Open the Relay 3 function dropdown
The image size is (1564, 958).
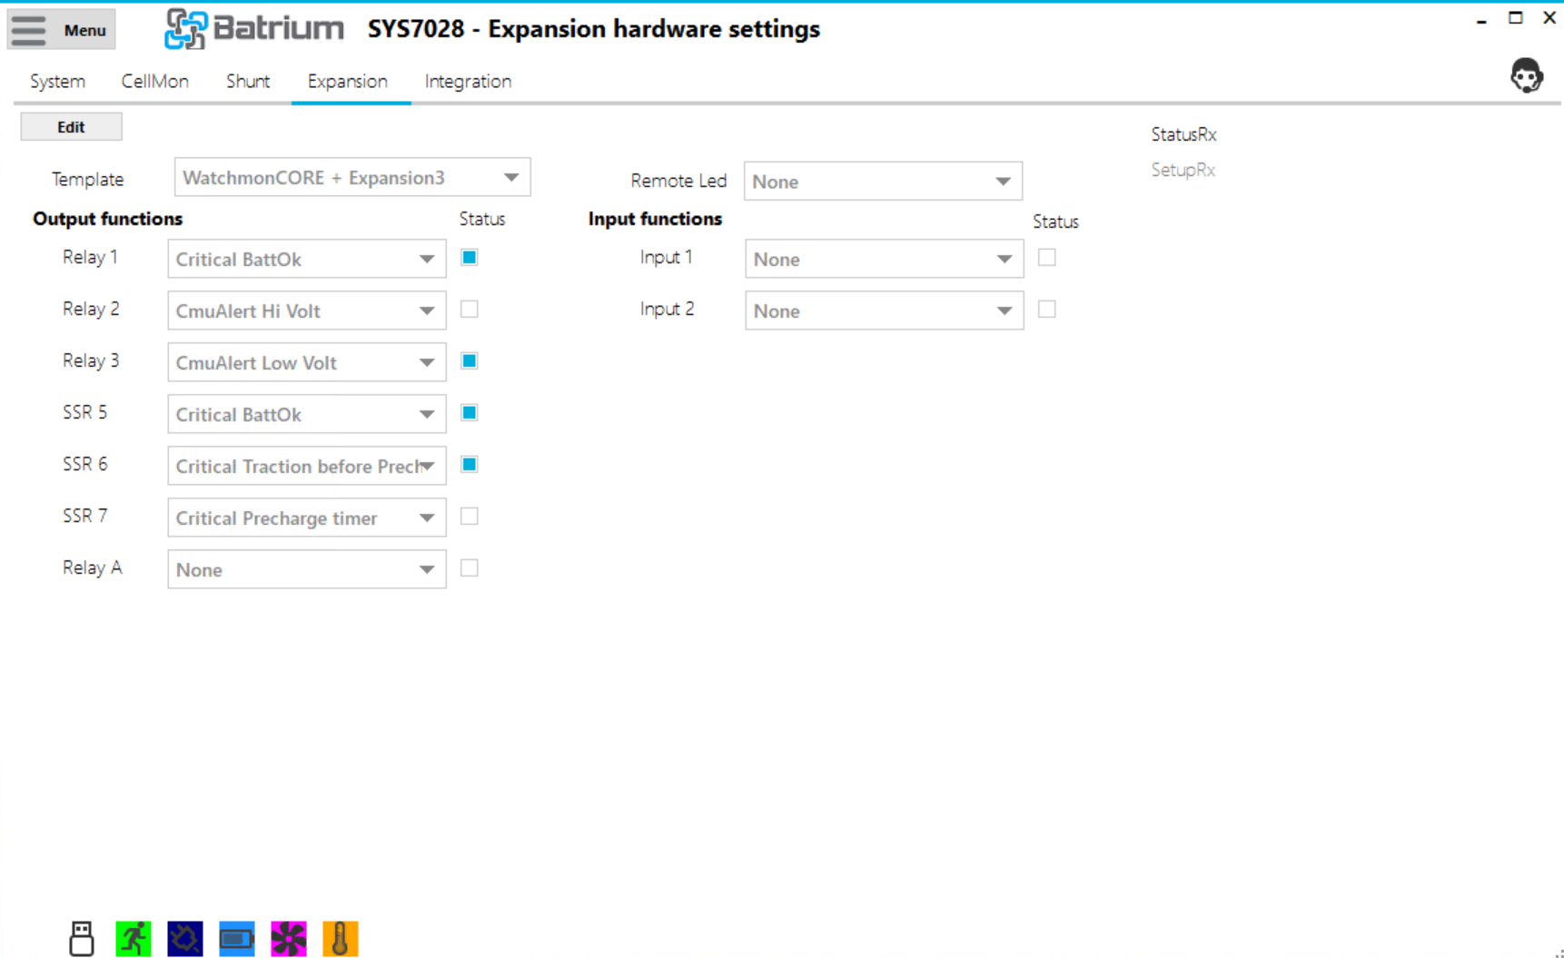click(307, 362)
